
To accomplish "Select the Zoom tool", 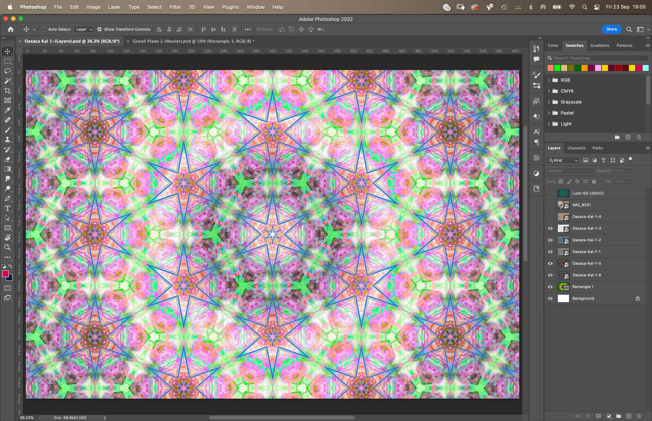I will point(8,247).
